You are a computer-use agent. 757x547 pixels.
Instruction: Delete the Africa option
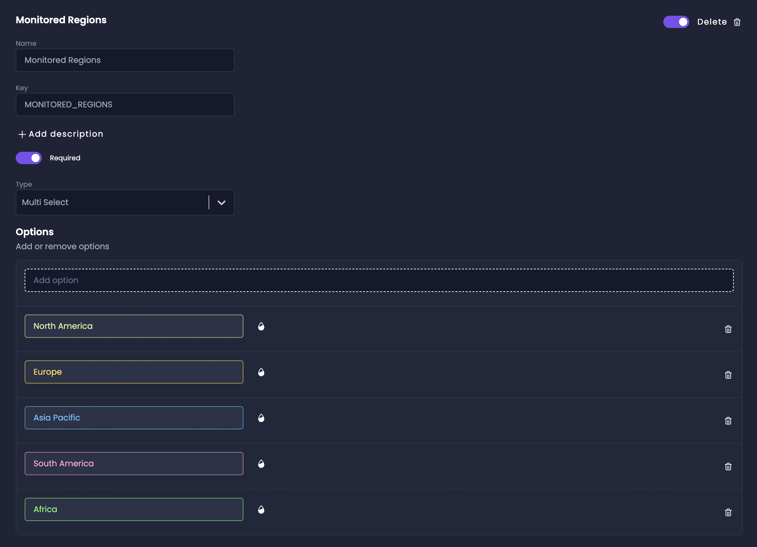tap(728, 512)
